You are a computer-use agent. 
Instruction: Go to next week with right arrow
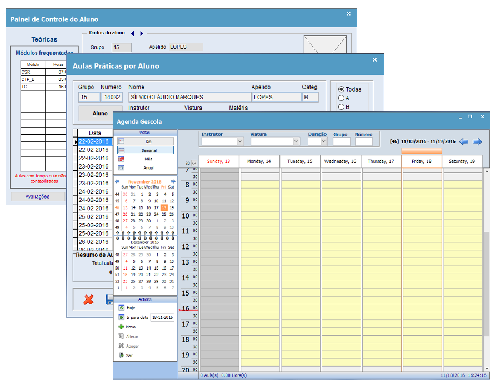pyautogui.click(x=477, y=141)
